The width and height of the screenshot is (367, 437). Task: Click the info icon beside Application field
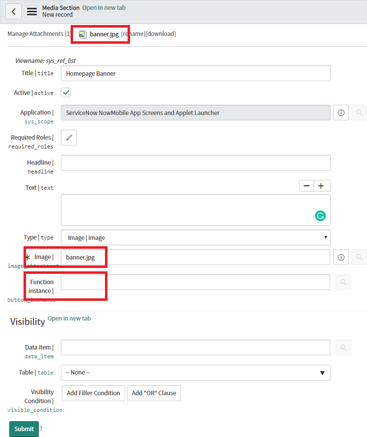click(x=341, y=113)
